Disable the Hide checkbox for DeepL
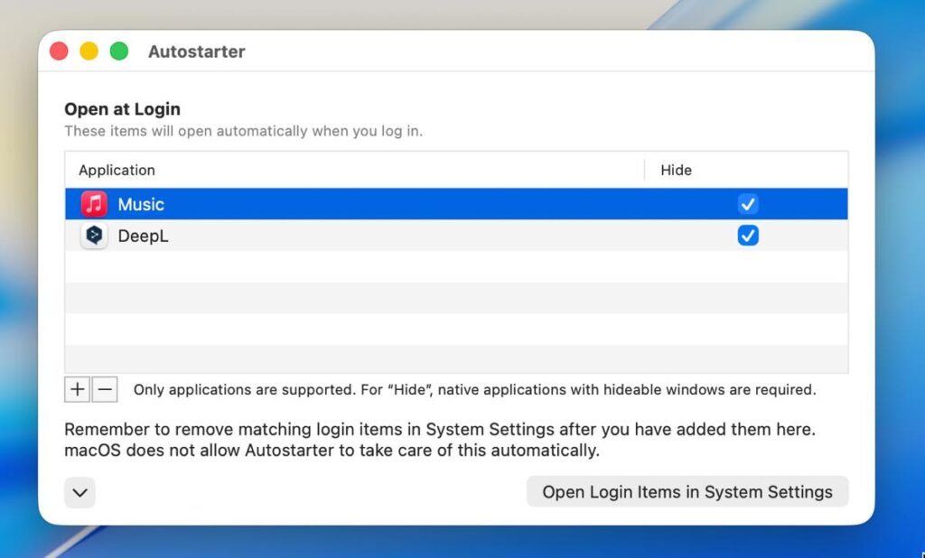Image resolution: width=925 pixels, height=558 pixels. click(747, 236)
